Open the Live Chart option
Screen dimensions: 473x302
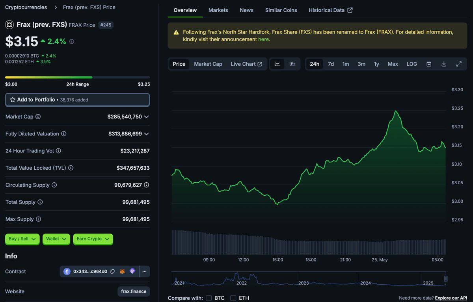click(x=246, y=64)
